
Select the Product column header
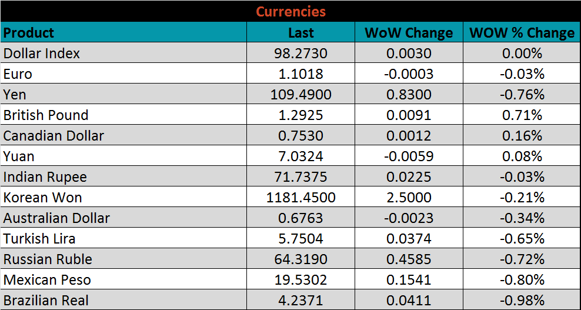pos(29,32)
